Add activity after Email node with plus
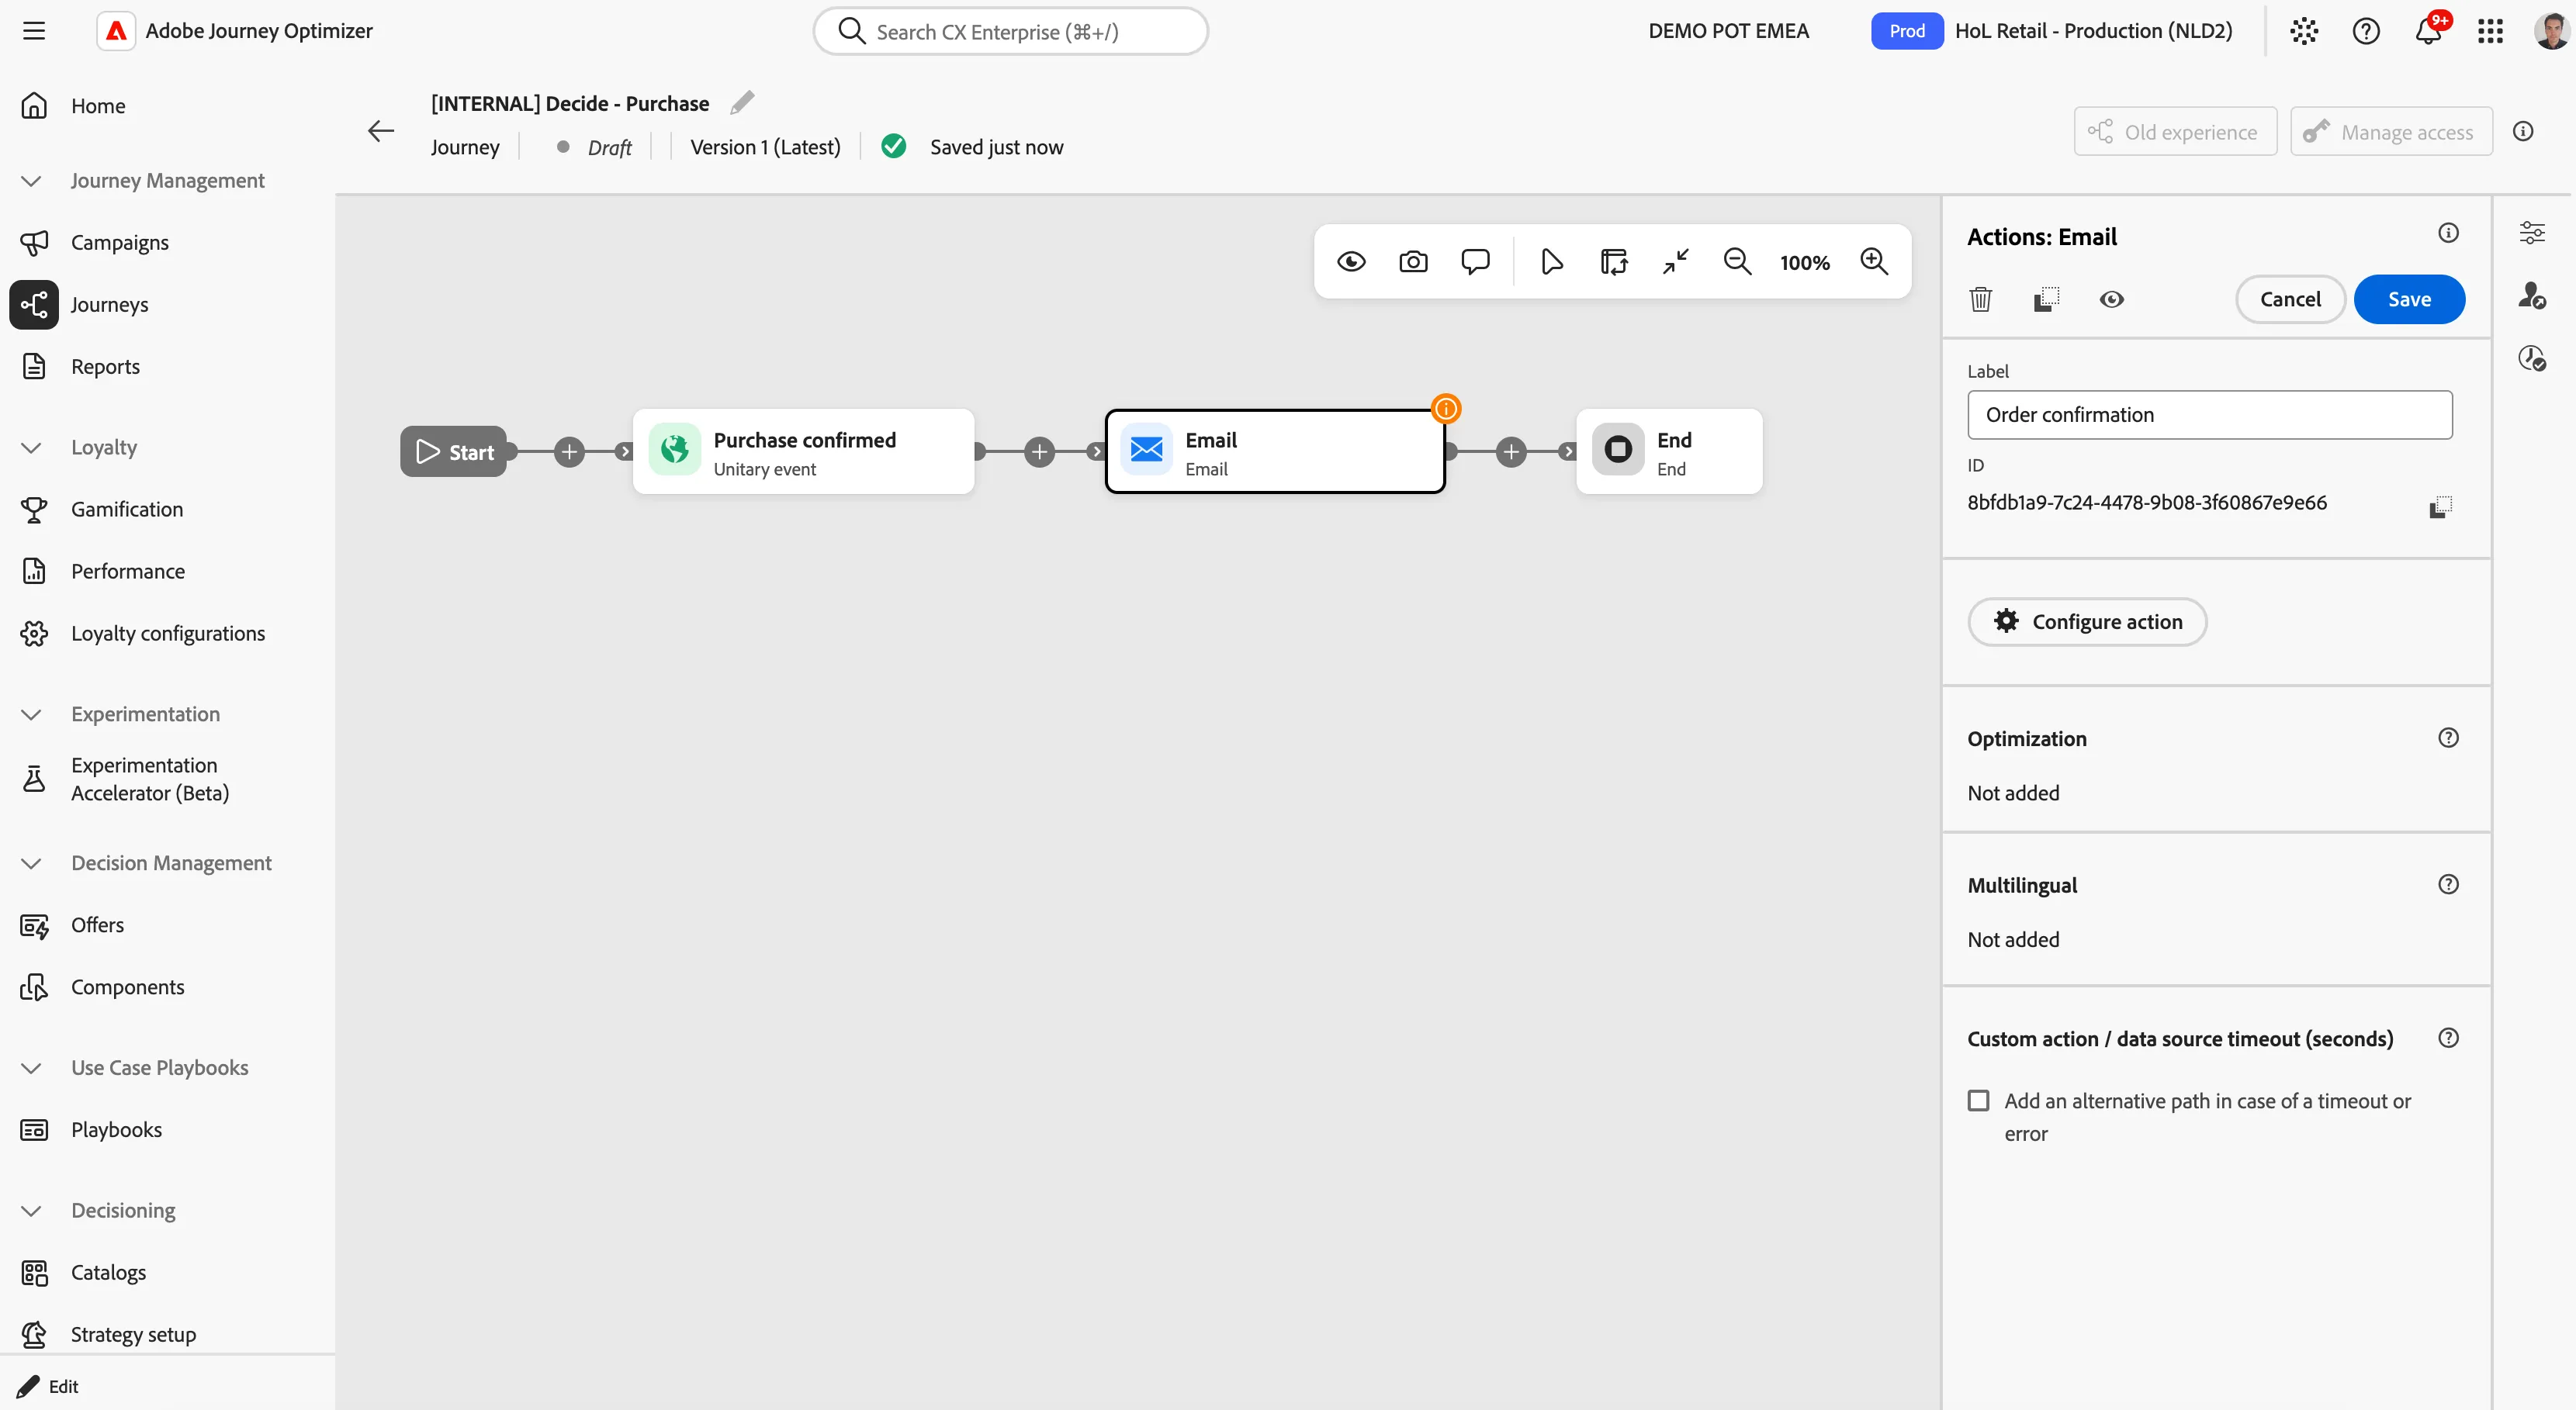Viewport: 2576px width, 1410px height. (x=1511, y=451)
